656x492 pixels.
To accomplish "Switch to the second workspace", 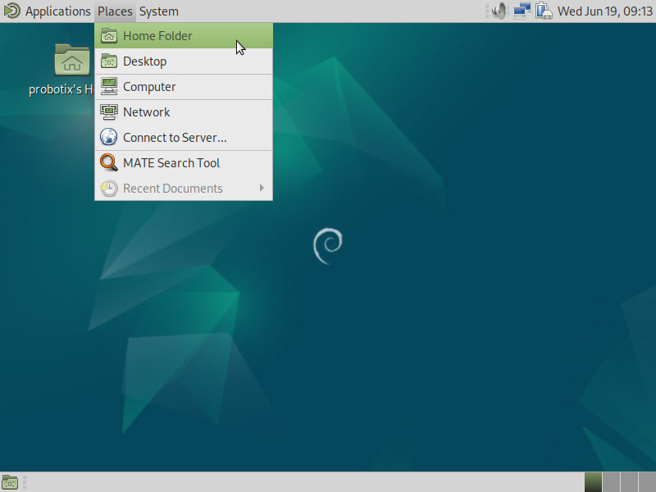I will pyautogui.click(x=611, y=482).
